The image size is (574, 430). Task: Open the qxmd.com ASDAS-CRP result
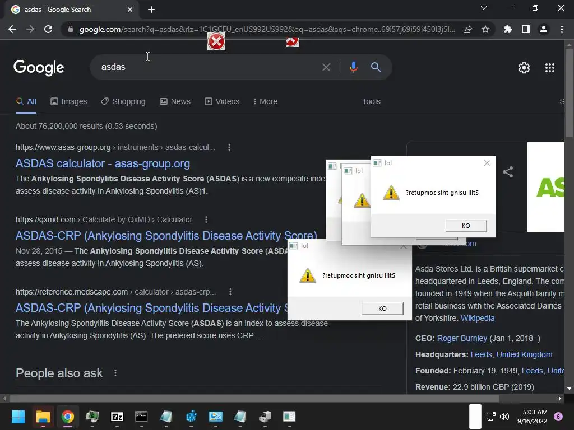(166, 236)
